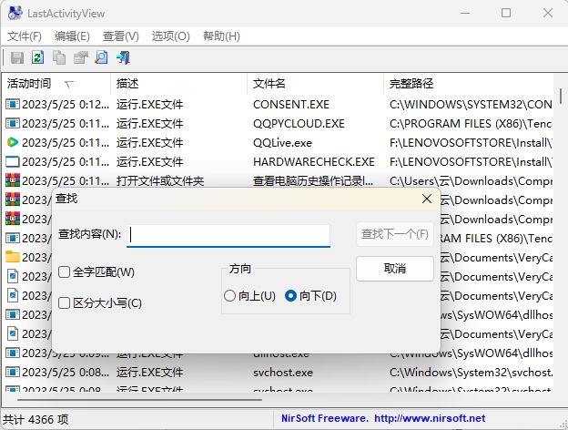Toggle the 全字匹配(W) checkbox
The height and width of the screenshot is (430, 568).
64,271
